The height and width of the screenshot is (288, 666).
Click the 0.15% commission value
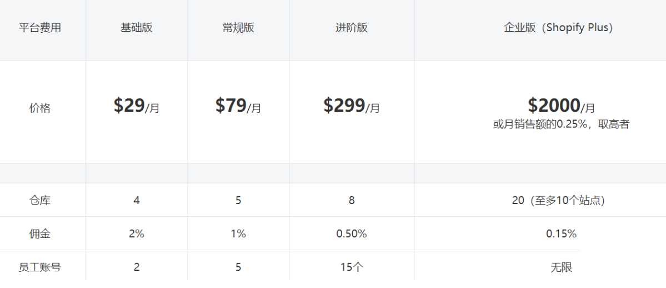(x=561, y=234)
